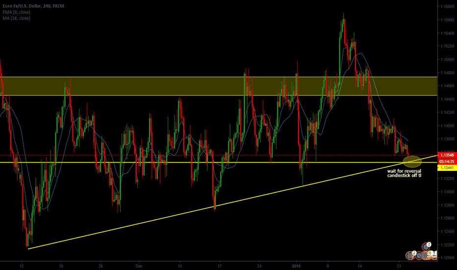Click the 1.14000 price axis label
This screenshot has height=270, width=457.
(447, 126)
